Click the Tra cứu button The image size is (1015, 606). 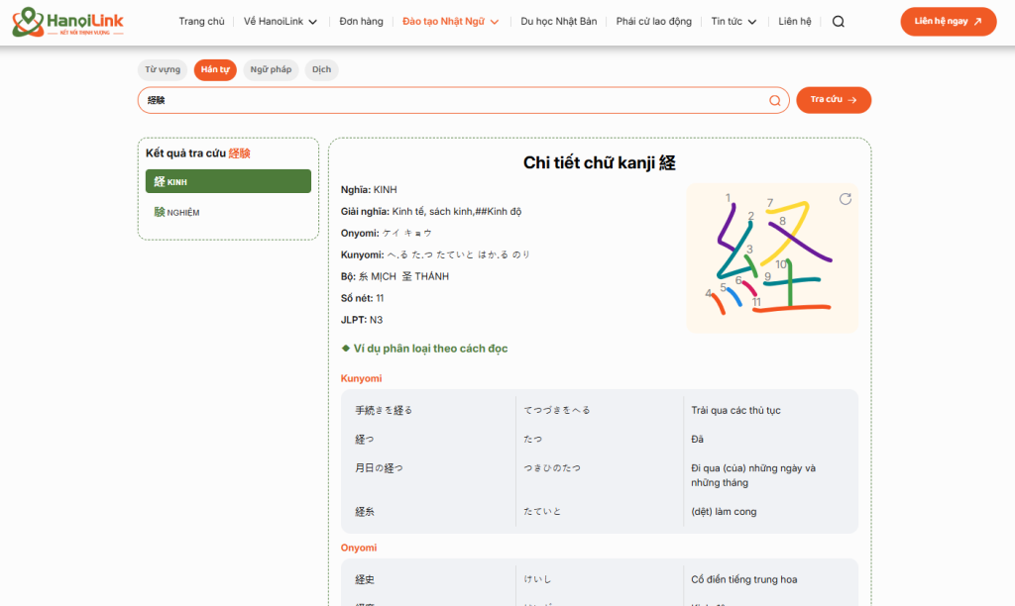(834, 100)
